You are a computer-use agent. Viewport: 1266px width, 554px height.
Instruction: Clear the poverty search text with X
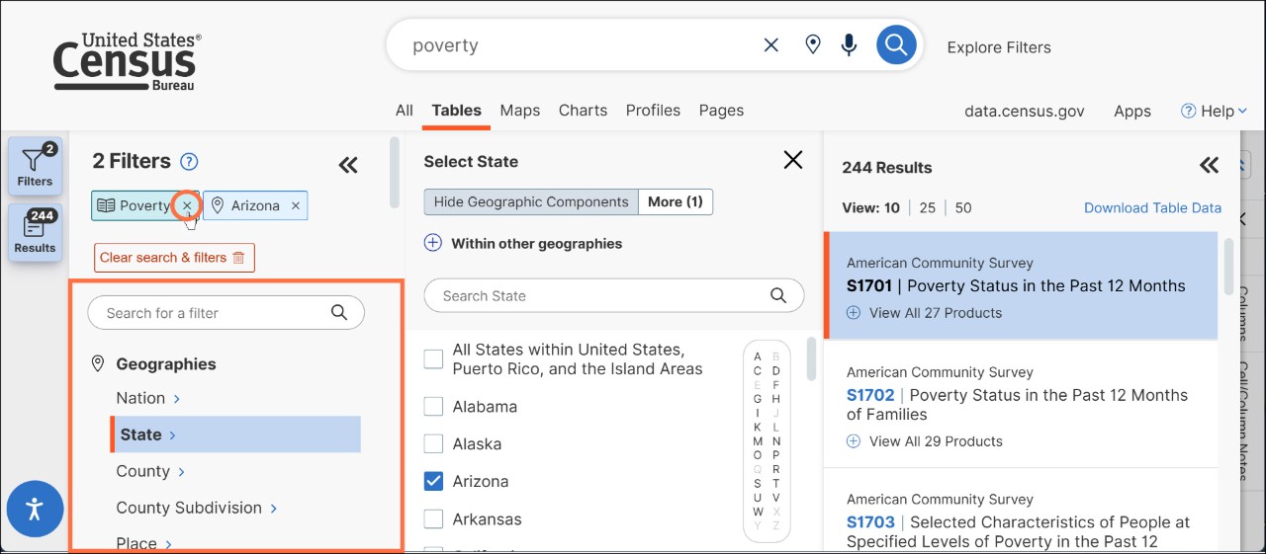(771, 45)
